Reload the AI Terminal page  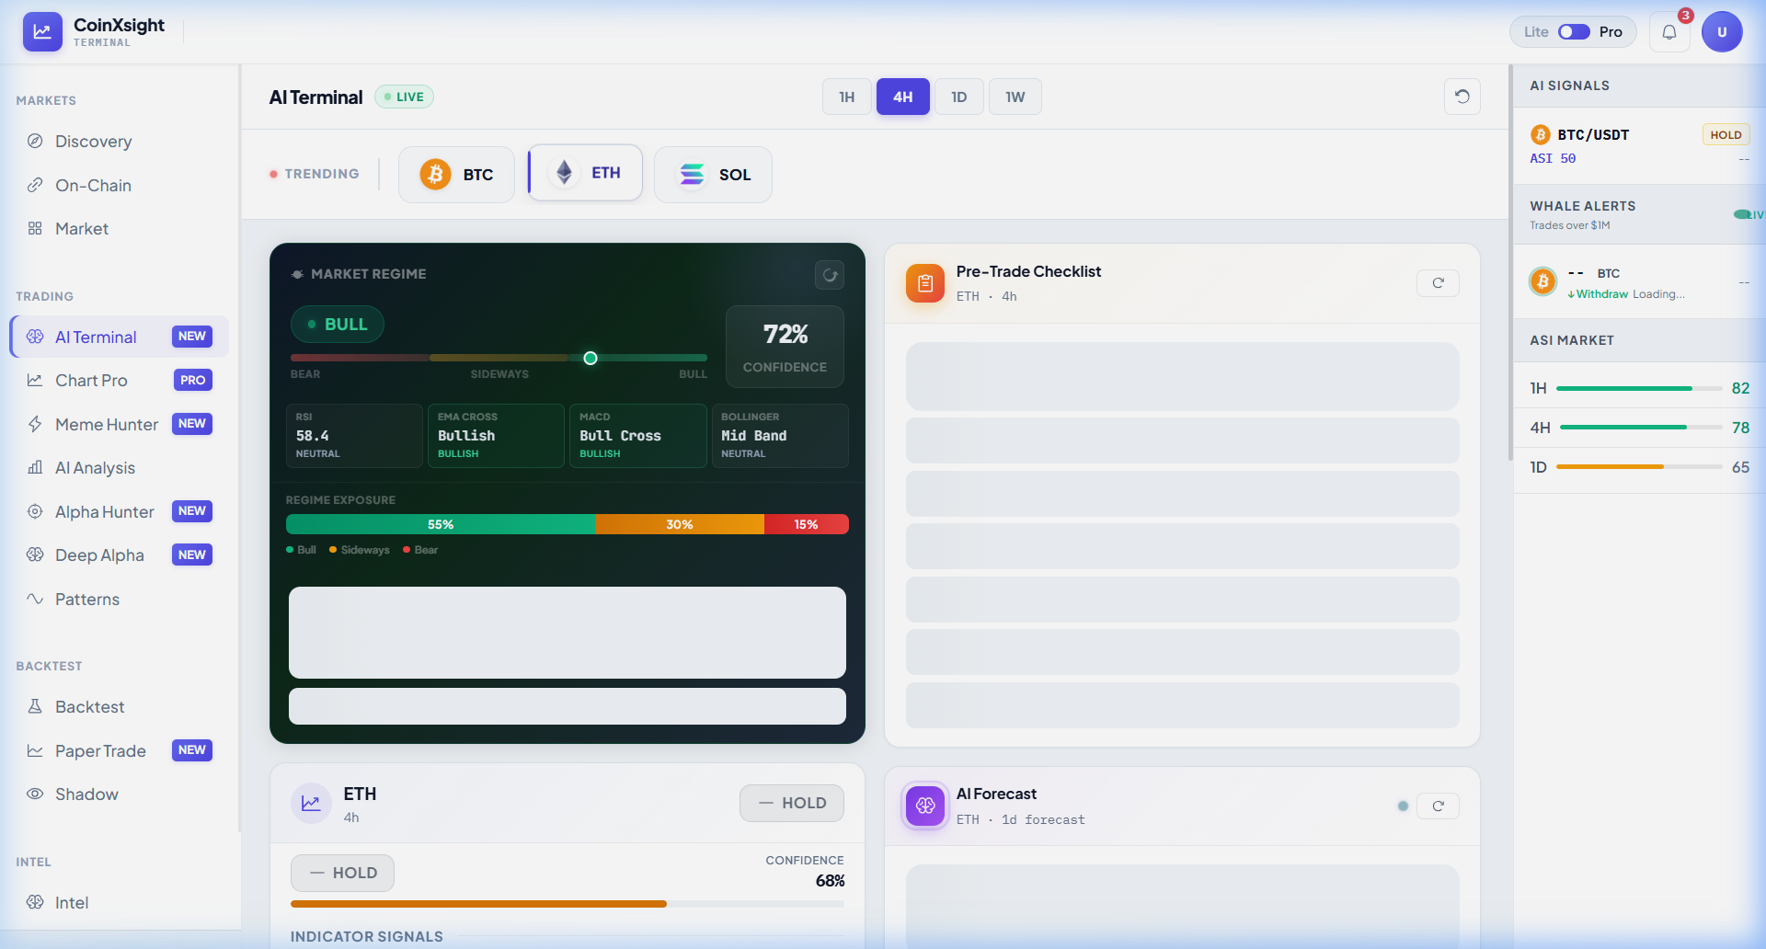click(x=1462, y=97)
